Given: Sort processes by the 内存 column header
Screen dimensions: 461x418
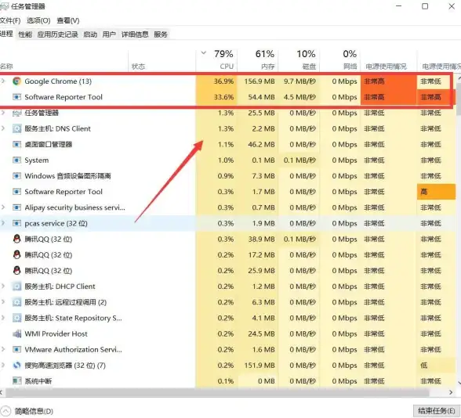Looking at the screenshot, I should (258, 60).
